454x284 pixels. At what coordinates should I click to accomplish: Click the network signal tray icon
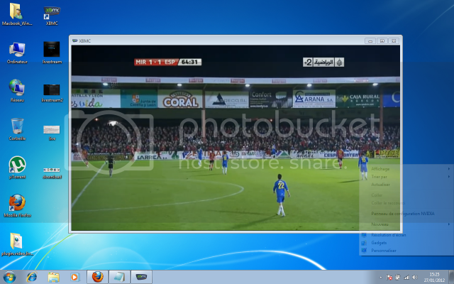pos(406,278)
